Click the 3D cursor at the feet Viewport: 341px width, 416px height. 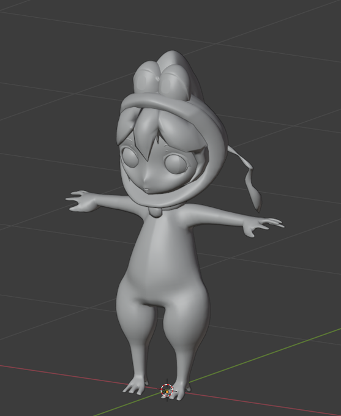(167, 390)
